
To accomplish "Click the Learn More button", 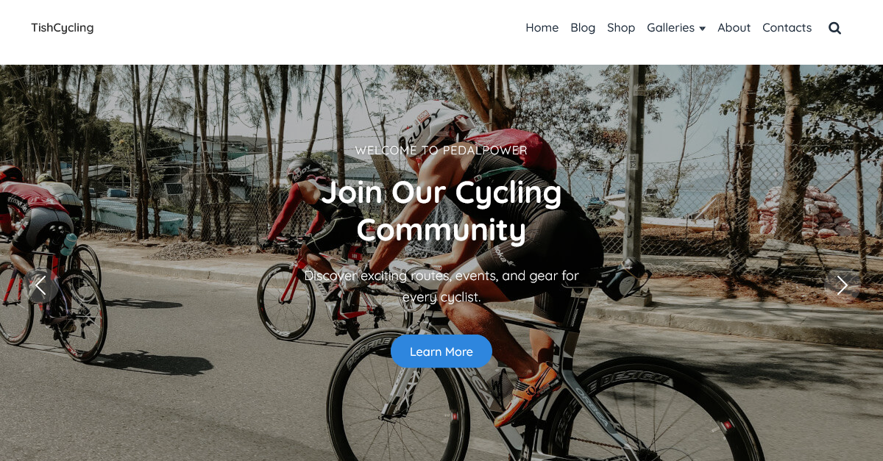I will (x=441, y=351).
